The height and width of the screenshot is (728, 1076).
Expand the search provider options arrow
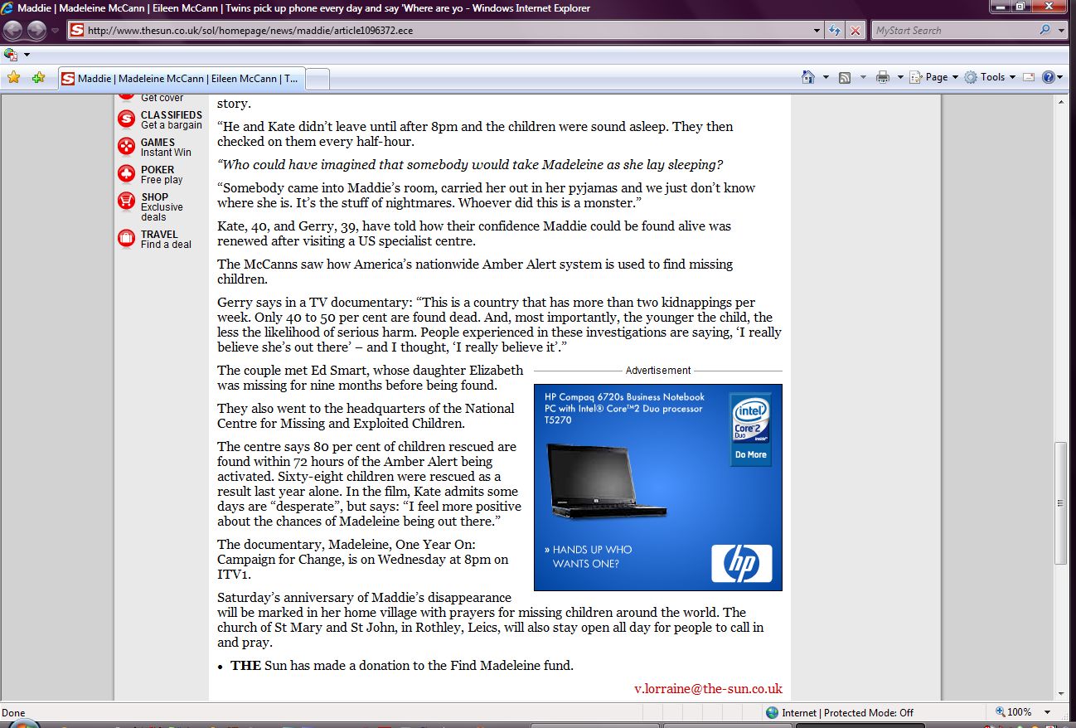1062,31
